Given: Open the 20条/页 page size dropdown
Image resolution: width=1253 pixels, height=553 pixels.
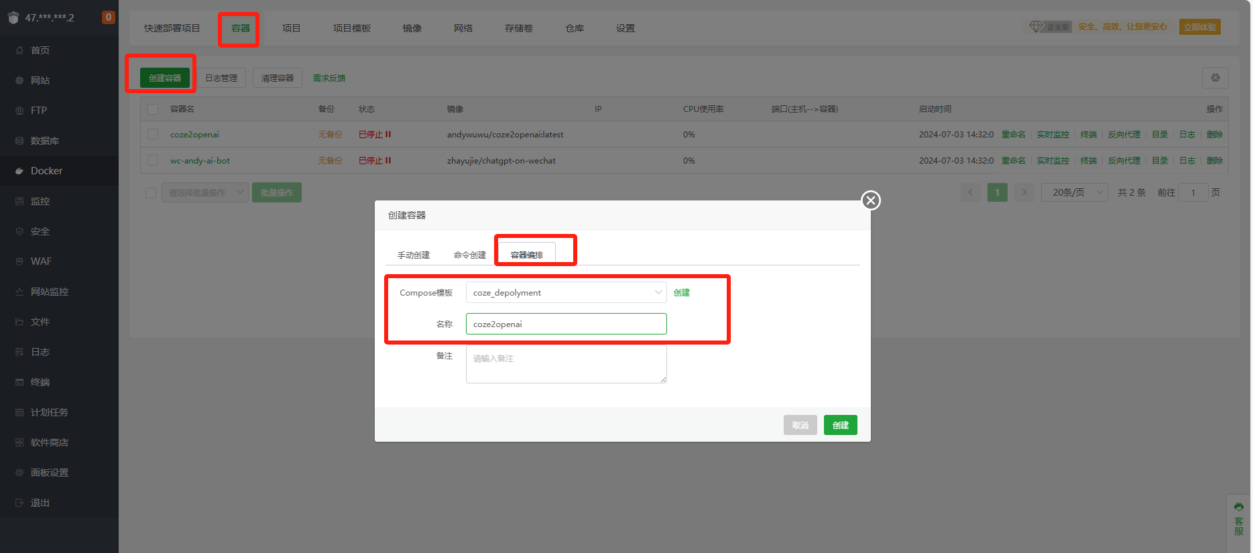Looking at the screenshot, I should coord(1075,192).
